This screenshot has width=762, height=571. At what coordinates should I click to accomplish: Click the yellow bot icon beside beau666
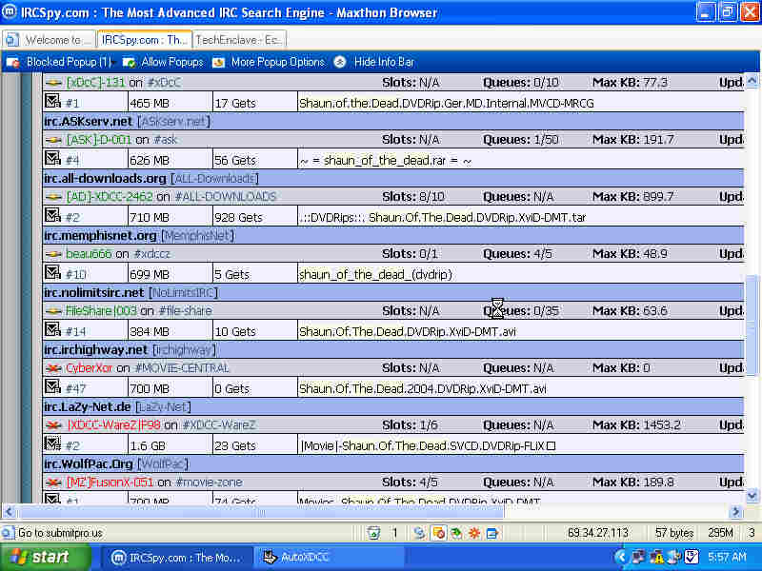(x=53, y=254)
